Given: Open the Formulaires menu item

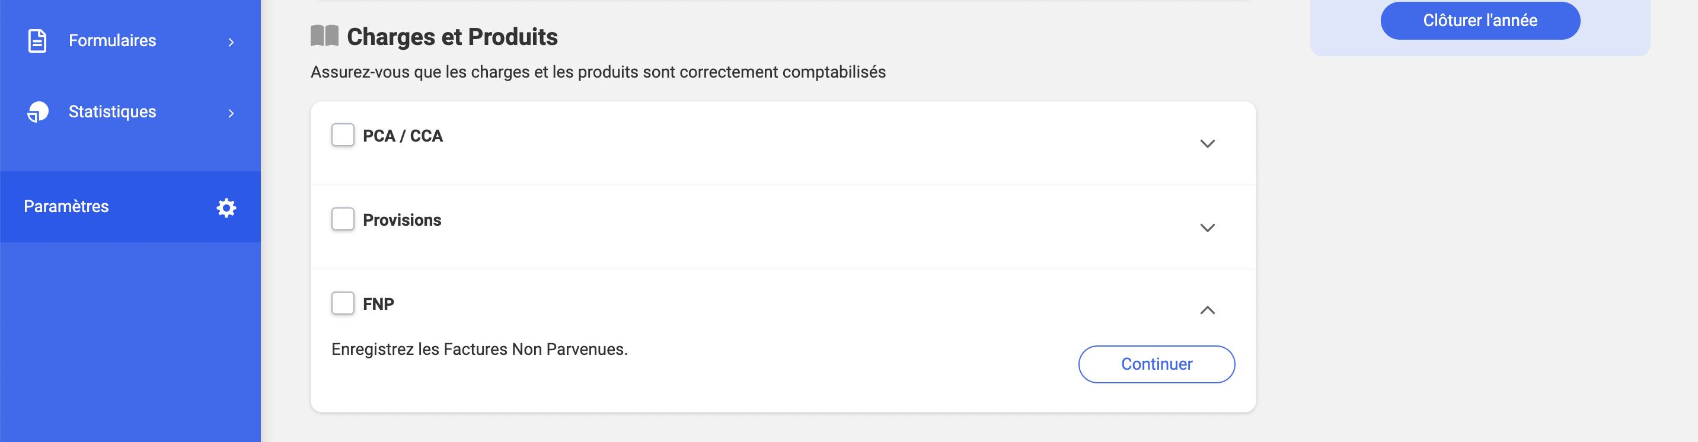Looking at the screenshot, I should click(x=130, y=41).
